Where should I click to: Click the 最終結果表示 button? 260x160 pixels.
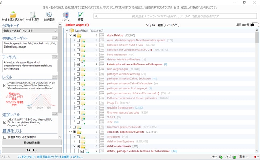click(32, 143)
